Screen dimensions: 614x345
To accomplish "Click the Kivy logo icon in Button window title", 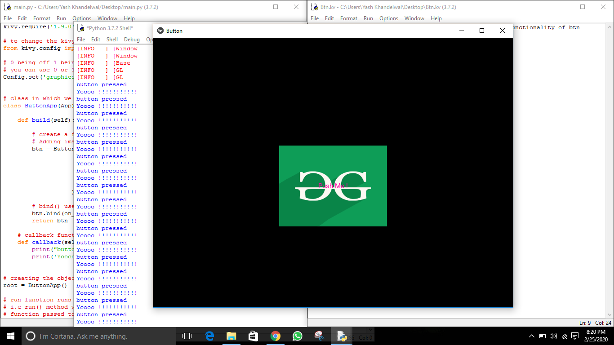I will [x=160, y=31].
